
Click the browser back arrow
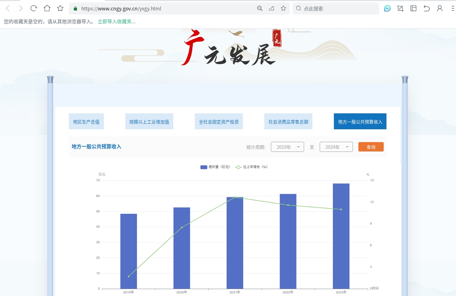(8, 8)
